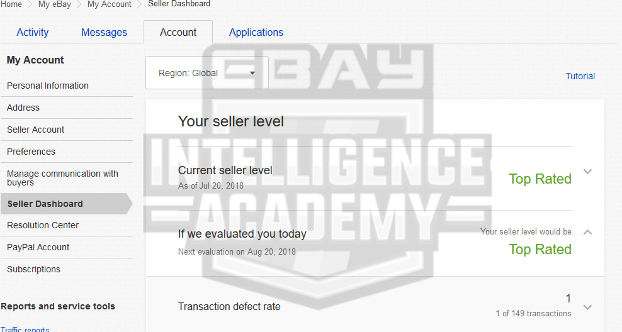Expand the Current seller level chevron
This screenshot has width=622, height=332.
587,172
